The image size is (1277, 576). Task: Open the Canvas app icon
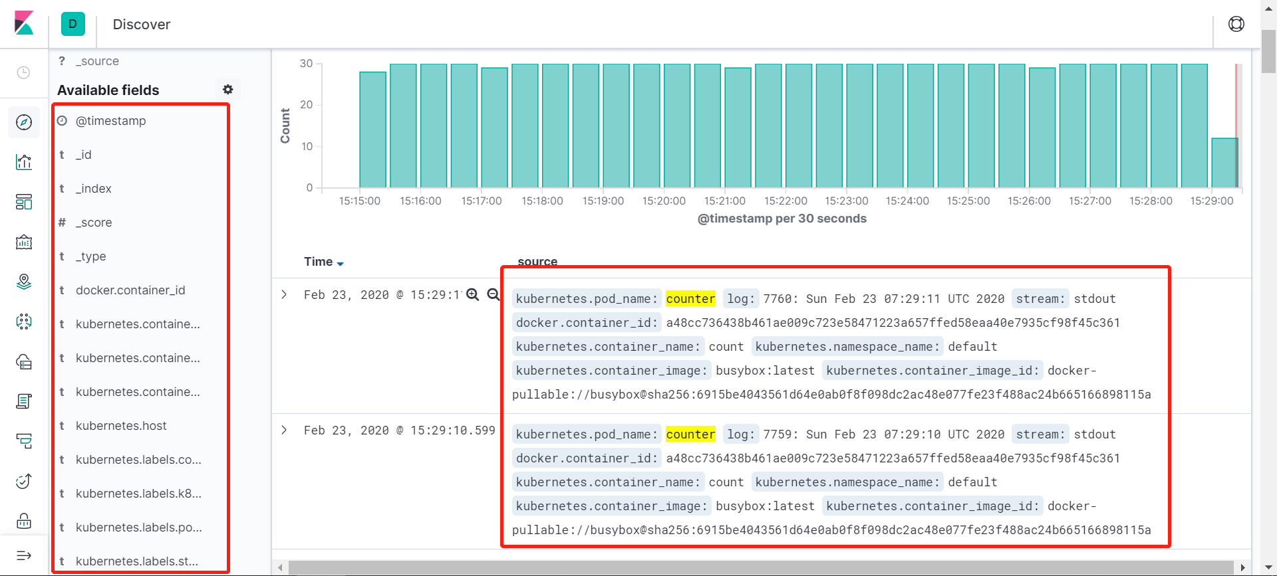coord(24,242)
